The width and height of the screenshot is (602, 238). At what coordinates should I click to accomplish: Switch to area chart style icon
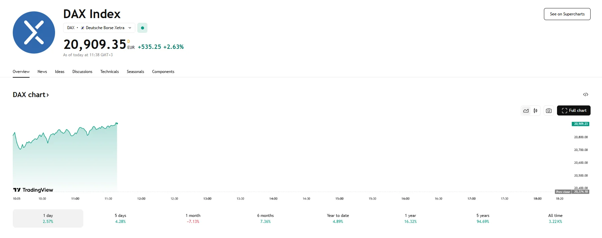click(x=526, y=110)
